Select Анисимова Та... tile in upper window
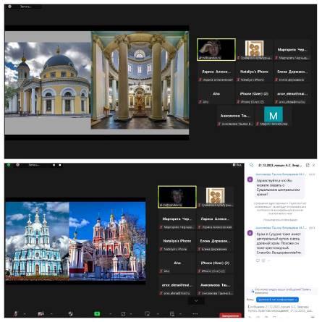 point(235,116)
